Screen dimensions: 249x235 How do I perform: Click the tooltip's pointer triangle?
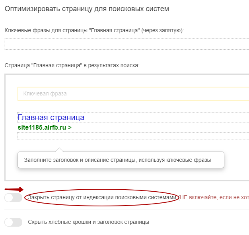59,150
